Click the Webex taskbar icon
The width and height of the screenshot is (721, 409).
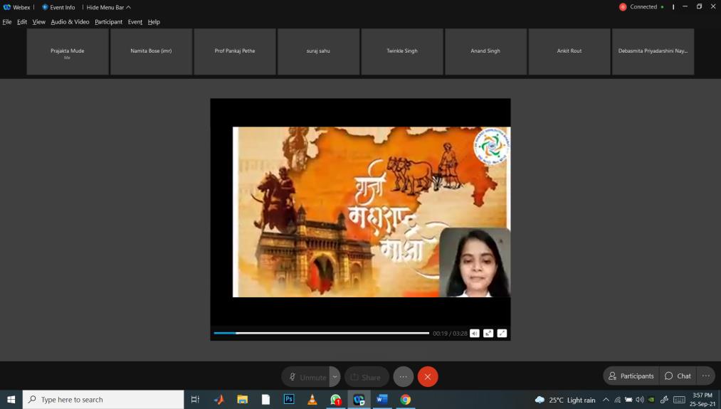click(x=359, y=399)
